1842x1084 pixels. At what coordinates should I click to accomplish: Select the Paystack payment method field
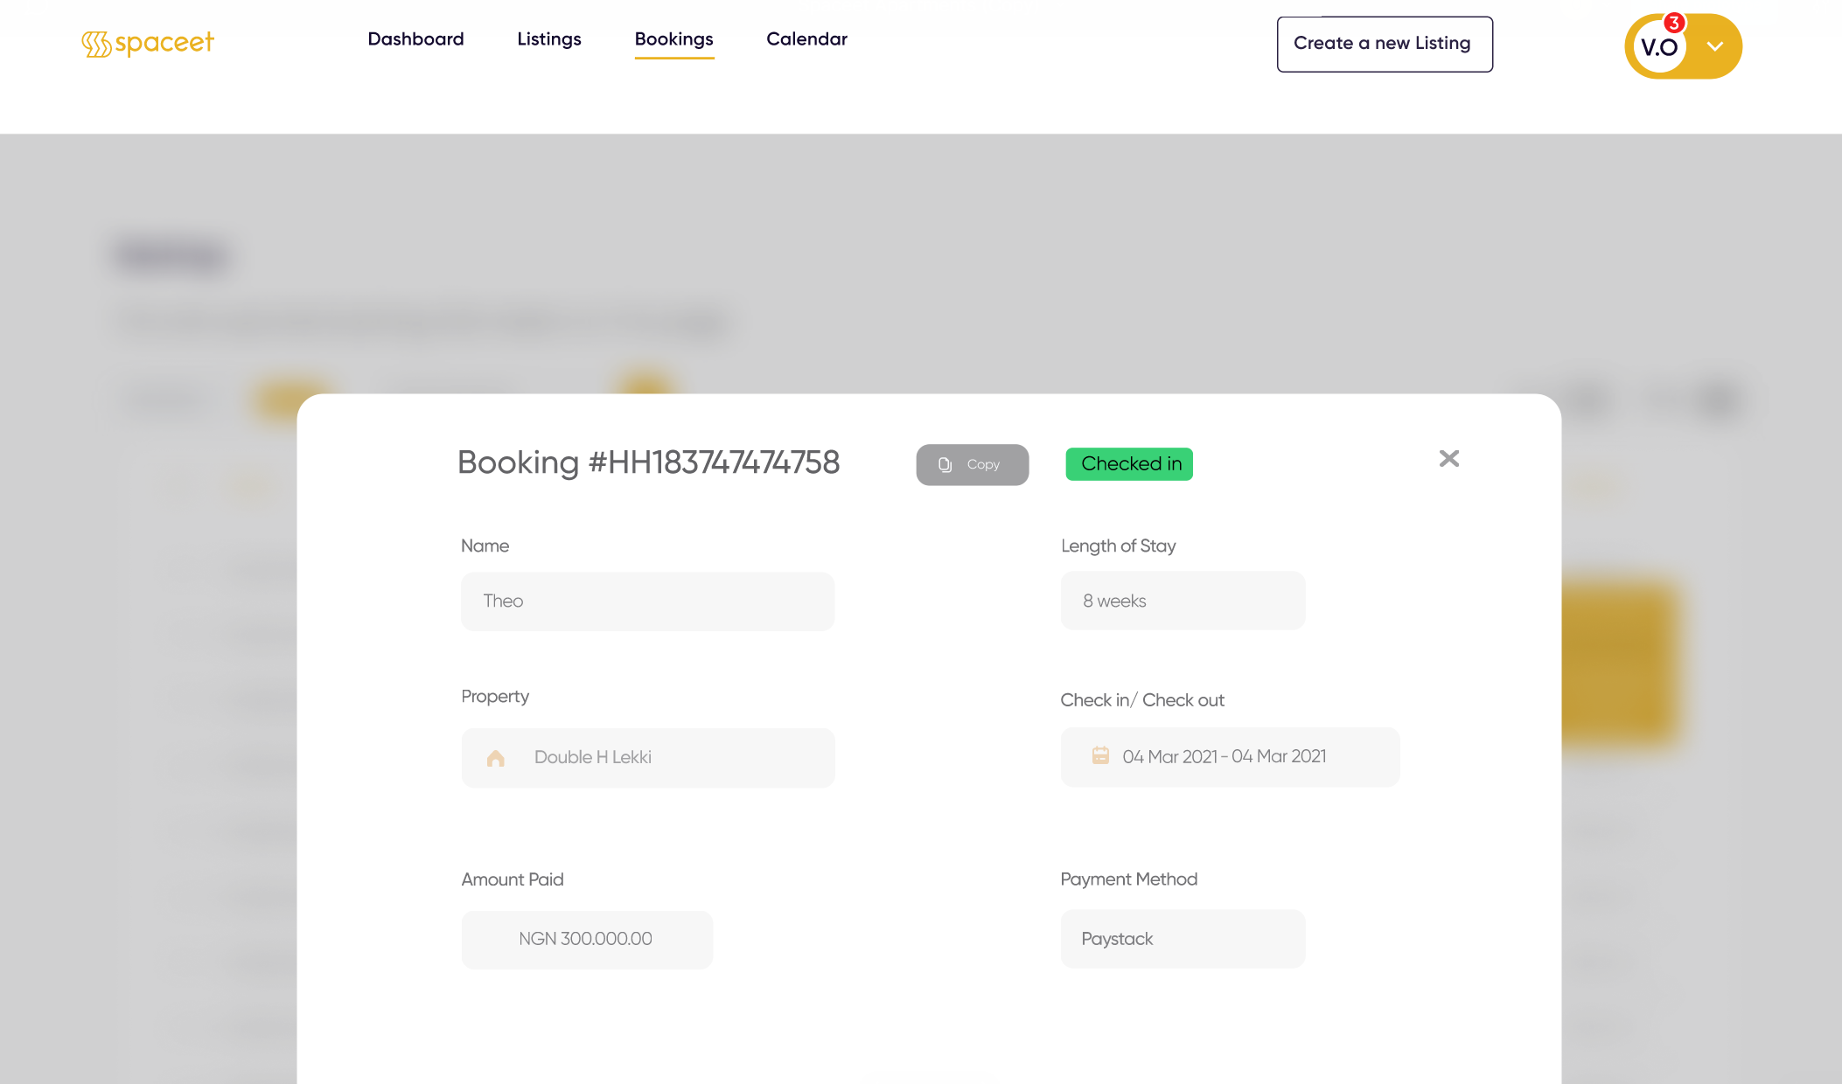1183,939
